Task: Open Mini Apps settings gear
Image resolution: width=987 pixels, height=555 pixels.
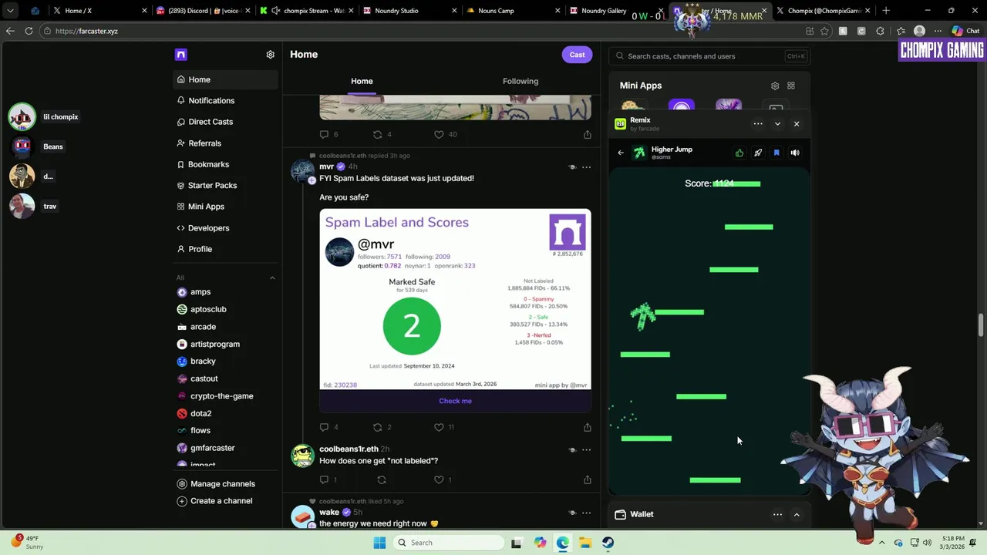Action: tap(775, 86)
